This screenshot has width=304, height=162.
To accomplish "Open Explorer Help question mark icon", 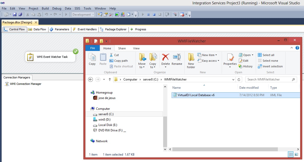I will pyautogui.click(x=297, y=48).
